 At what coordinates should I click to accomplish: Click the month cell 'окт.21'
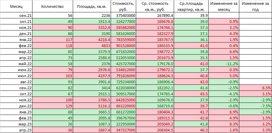tap(16, 21)
